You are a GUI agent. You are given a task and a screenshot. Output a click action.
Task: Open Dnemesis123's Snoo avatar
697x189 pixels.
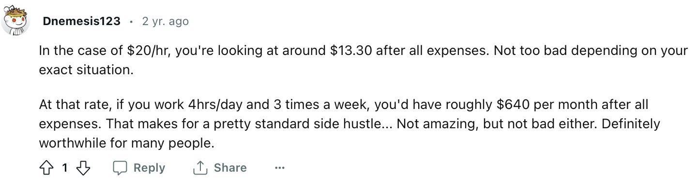tap(16, 21)
